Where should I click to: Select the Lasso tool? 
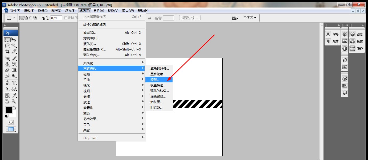[x=7, y=45]
